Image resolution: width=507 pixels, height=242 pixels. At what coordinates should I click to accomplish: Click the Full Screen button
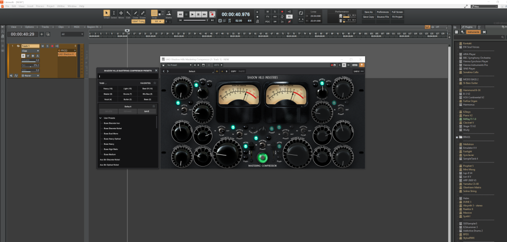(397, 12)
